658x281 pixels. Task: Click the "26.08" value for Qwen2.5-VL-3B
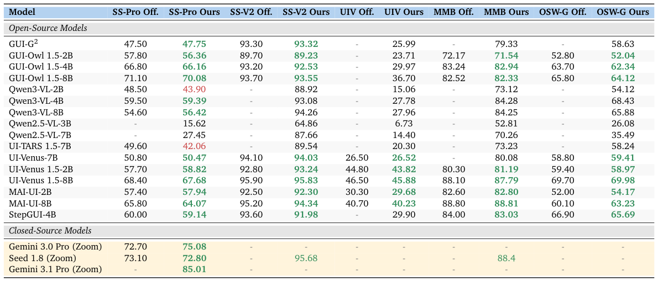tap(622, 123)
